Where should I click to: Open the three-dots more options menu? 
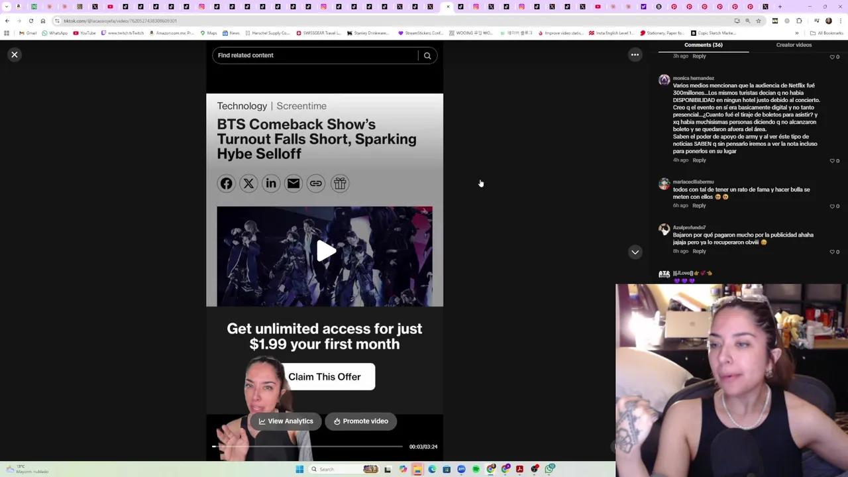(x=635, y=55)
